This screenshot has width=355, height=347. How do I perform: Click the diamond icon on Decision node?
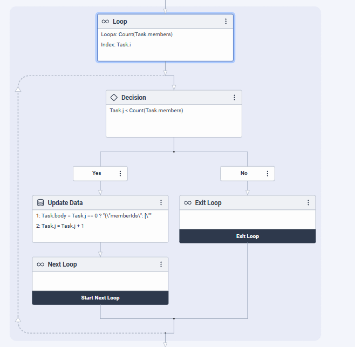click(x=114, y=98)
